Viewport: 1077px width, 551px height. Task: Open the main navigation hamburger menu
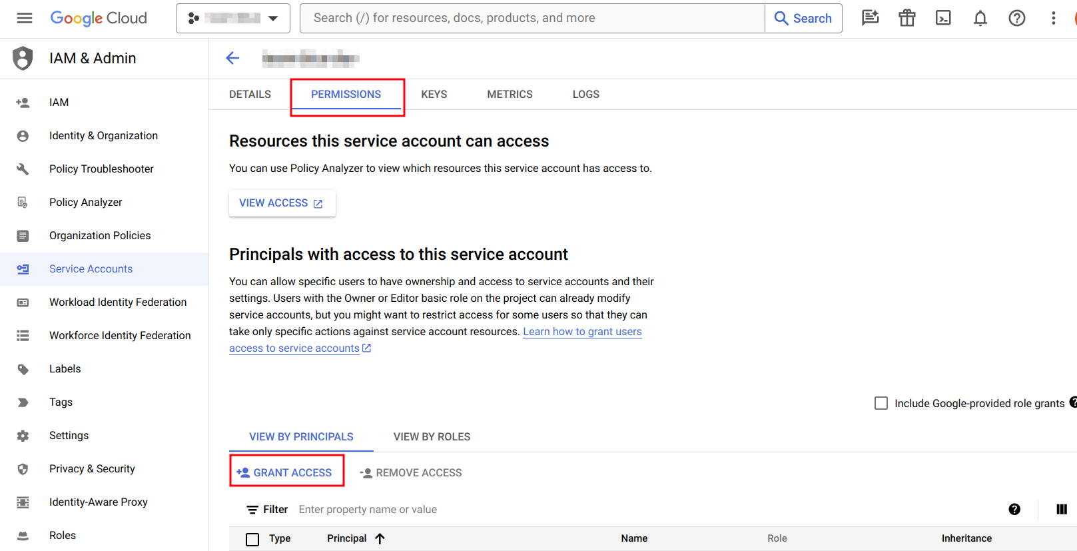point(25,18)
